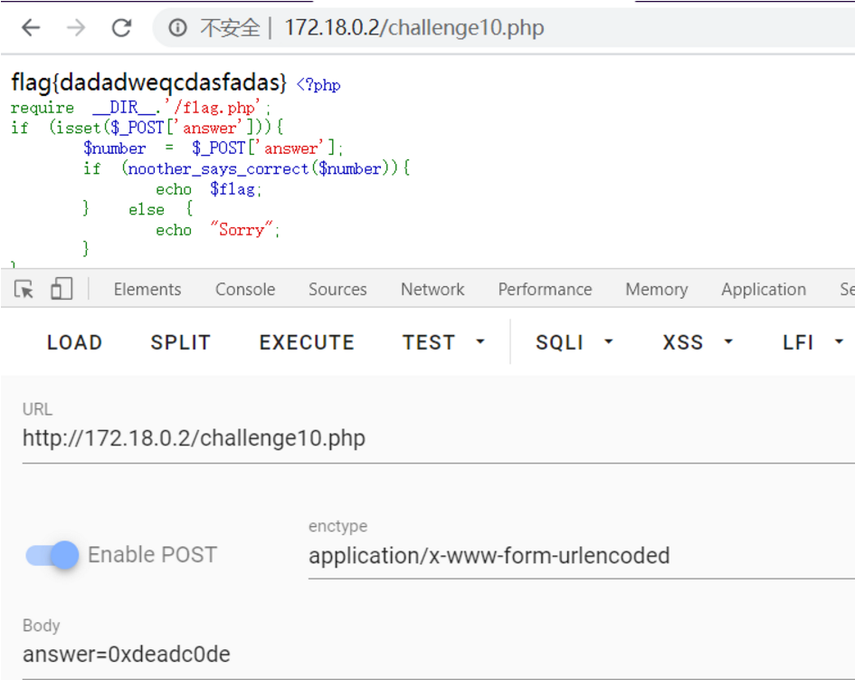Change the enctype application/x-www-form-urlencoded selector
The image size is (855, 680).
581,556
